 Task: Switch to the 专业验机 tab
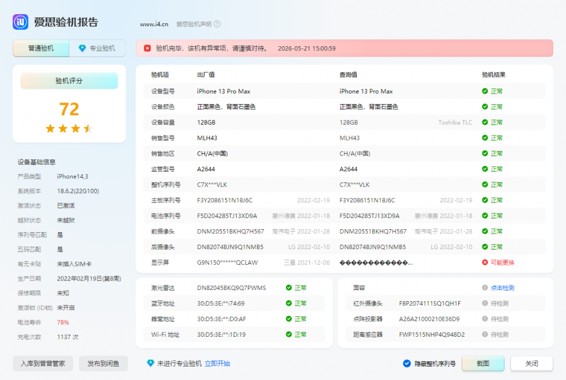pyautogui.click(x=97, y=49)
